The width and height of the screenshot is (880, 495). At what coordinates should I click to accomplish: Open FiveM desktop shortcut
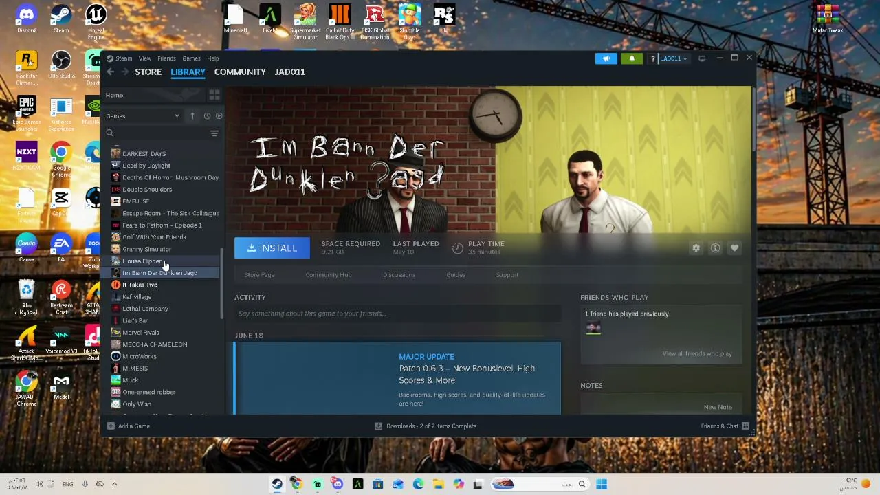(x=269, y=18)
